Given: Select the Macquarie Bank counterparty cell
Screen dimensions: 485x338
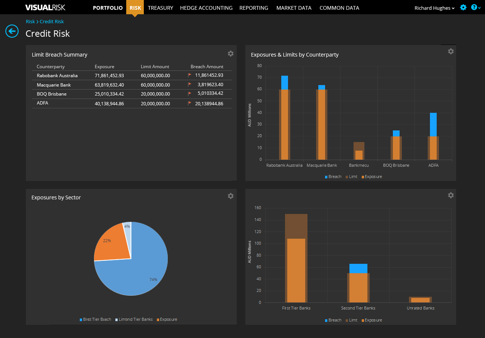Looking at the screenshot, I should tap(54, 85).
